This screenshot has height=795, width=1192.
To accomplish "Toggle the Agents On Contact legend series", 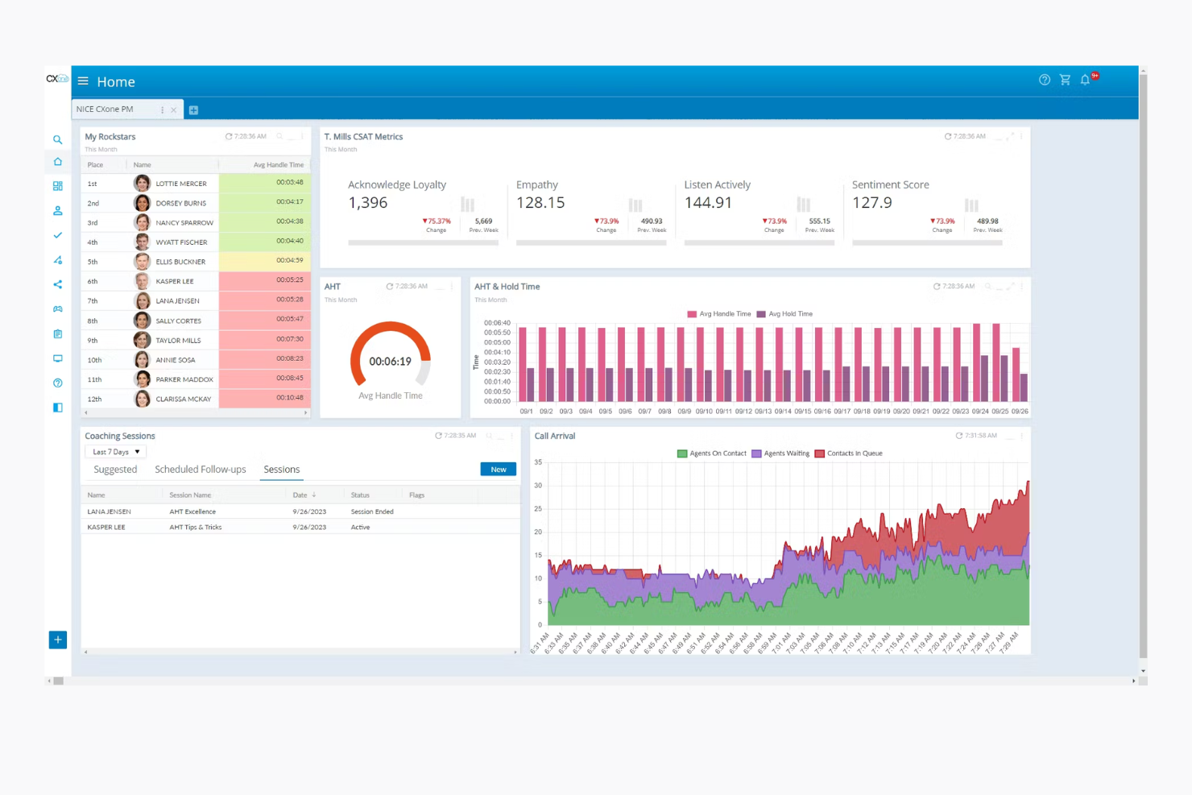I will 712,453.
